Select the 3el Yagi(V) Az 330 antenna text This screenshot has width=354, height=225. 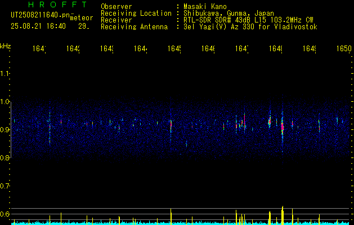(x=250, y=27)
